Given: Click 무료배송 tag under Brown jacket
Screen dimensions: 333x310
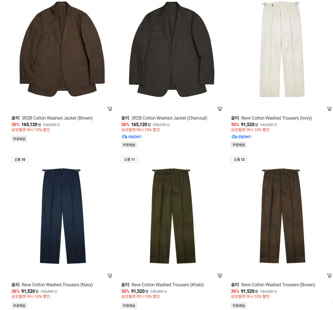Looking at the screenshot, I should tap(19, 139).
